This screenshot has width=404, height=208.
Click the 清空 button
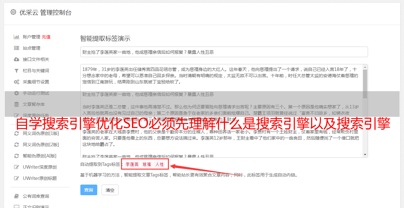tap(110, 190)
